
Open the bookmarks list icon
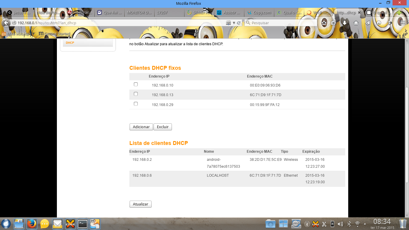[x=333, y=23]
